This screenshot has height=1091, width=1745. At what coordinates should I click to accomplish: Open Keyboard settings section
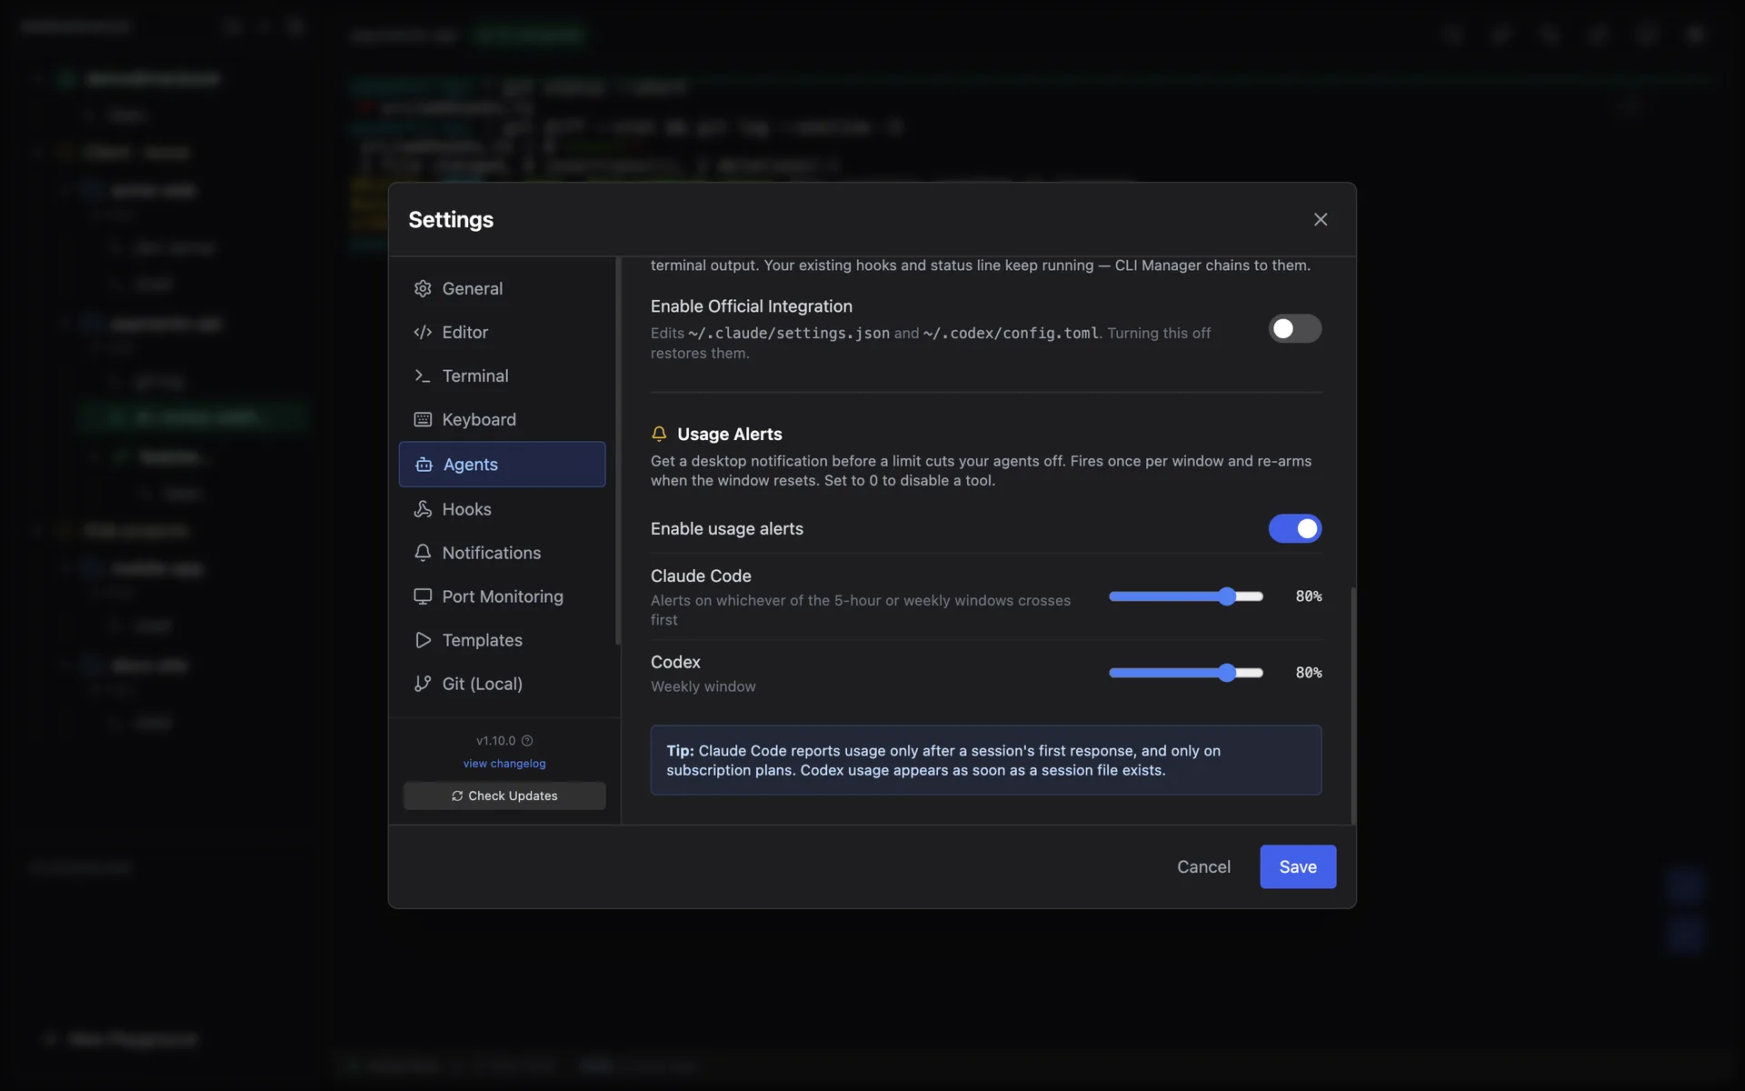502,419
